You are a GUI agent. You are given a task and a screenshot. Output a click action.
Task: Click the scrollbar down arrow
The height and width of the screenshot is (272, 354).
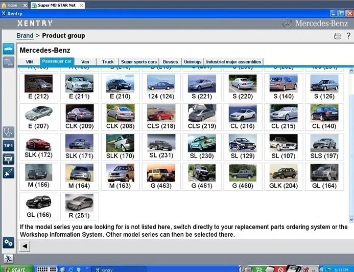[351, 219]
